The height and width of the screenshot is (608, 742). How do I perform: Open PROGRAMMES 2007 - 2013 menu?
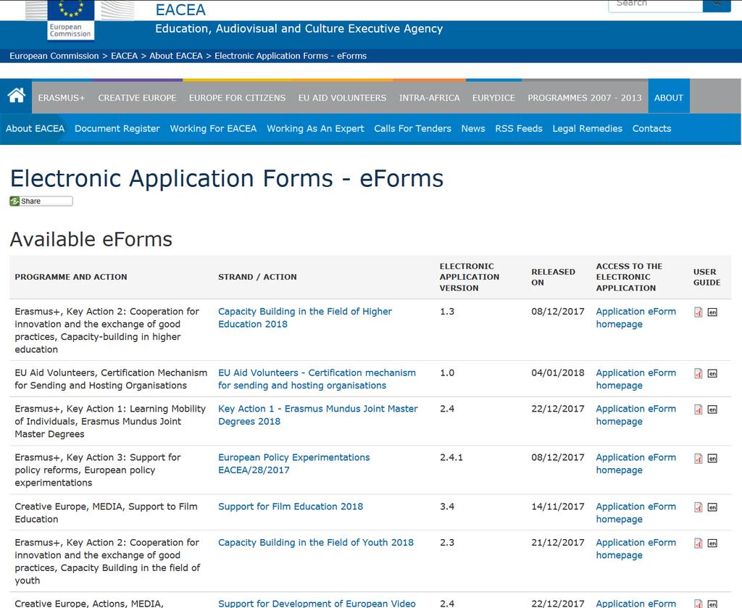tap(585, 98)
